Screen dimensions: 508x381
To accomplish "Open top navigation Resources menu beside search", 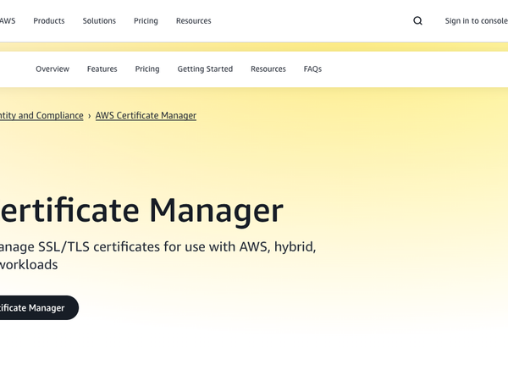I will (193, 20).
